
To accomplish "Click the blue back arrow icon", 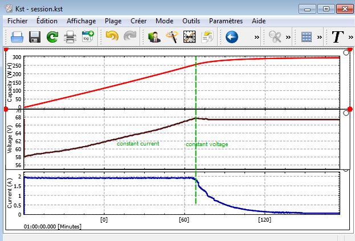I will [x=231, y=38].
